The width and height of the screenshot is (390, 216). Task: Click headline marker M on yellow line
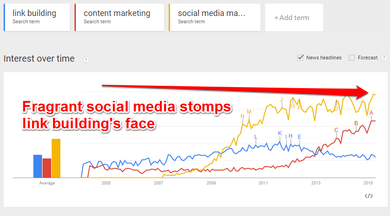tap(249, 112)
